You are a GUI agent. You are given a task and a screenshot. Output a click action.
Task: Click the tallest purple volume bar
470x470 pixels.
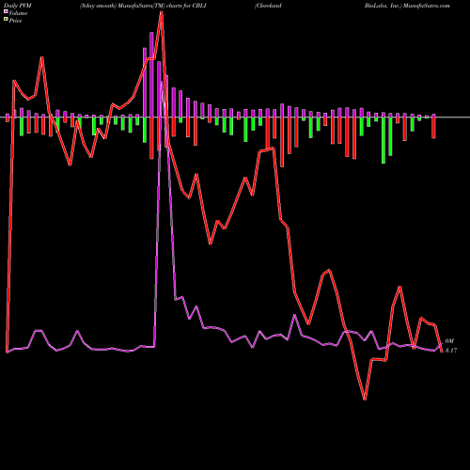coord(151,74)
